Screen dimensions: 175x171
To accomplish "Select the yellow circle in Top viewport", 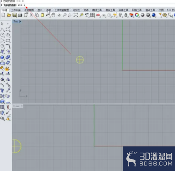I will point(80,60).
